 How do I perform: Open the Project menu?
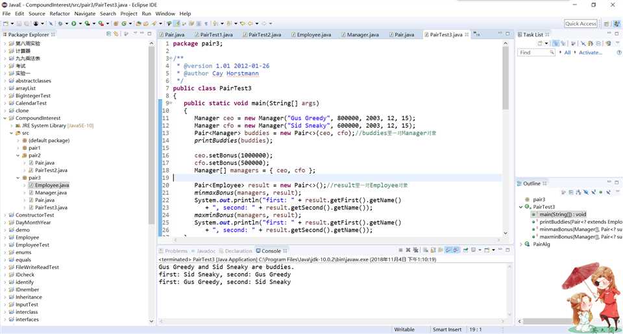[128, 14]
